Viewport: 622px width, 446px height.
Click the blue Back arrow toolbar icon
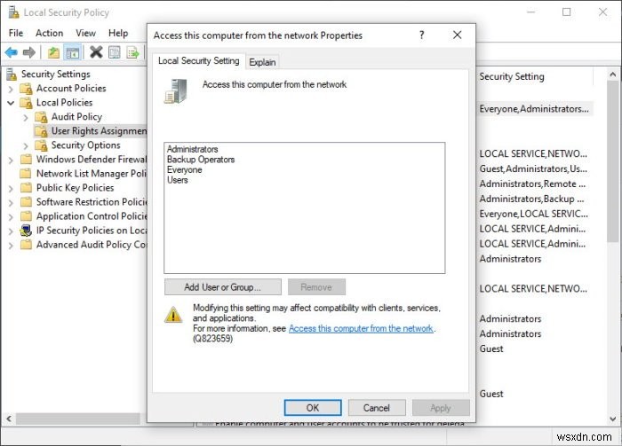pos(11,51)
